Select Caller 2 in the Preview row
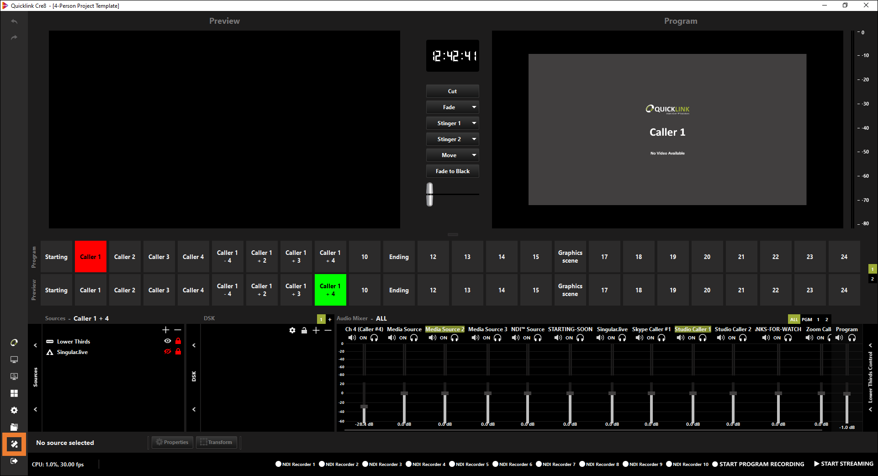The width and height of the screenshot is (878, 476). pos(125,290)
